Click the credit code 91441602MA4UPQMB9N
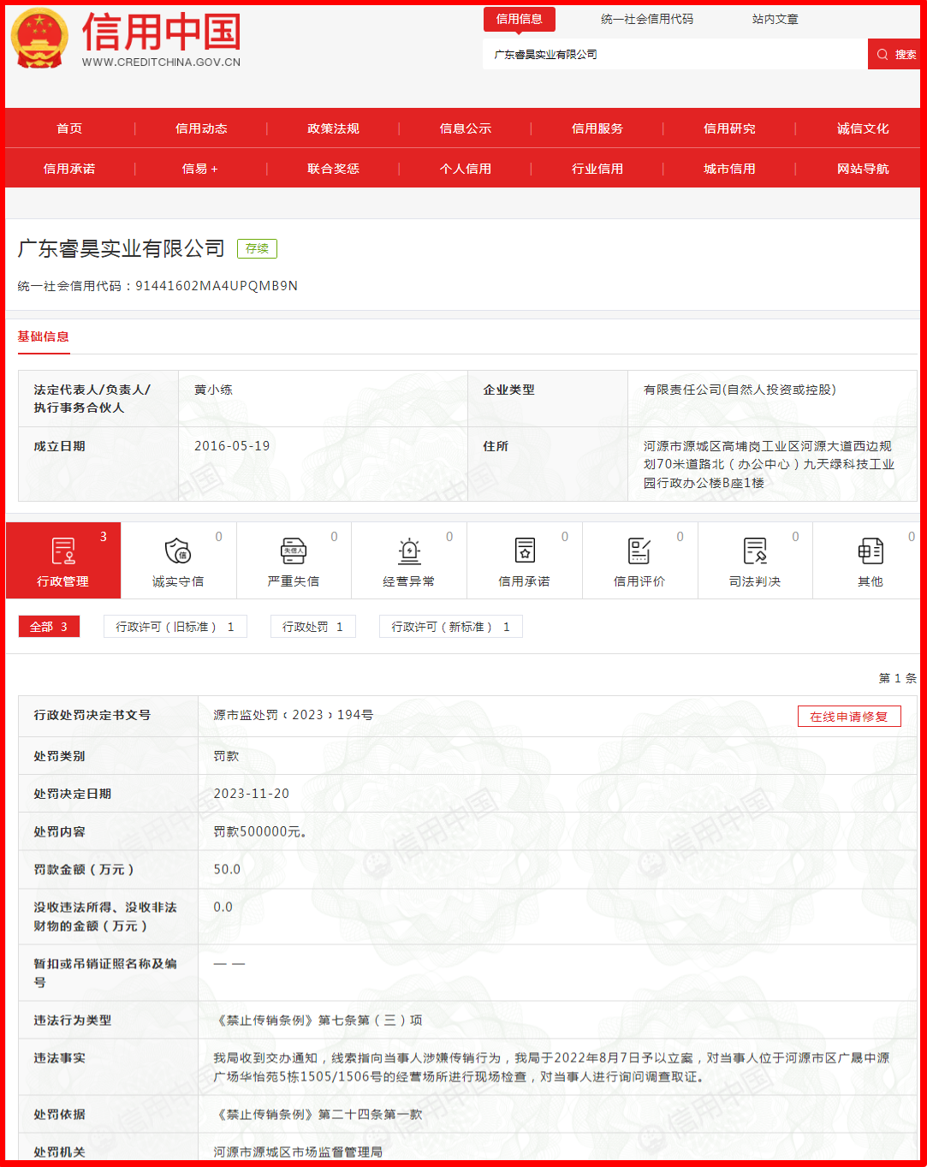 (217, 286)
